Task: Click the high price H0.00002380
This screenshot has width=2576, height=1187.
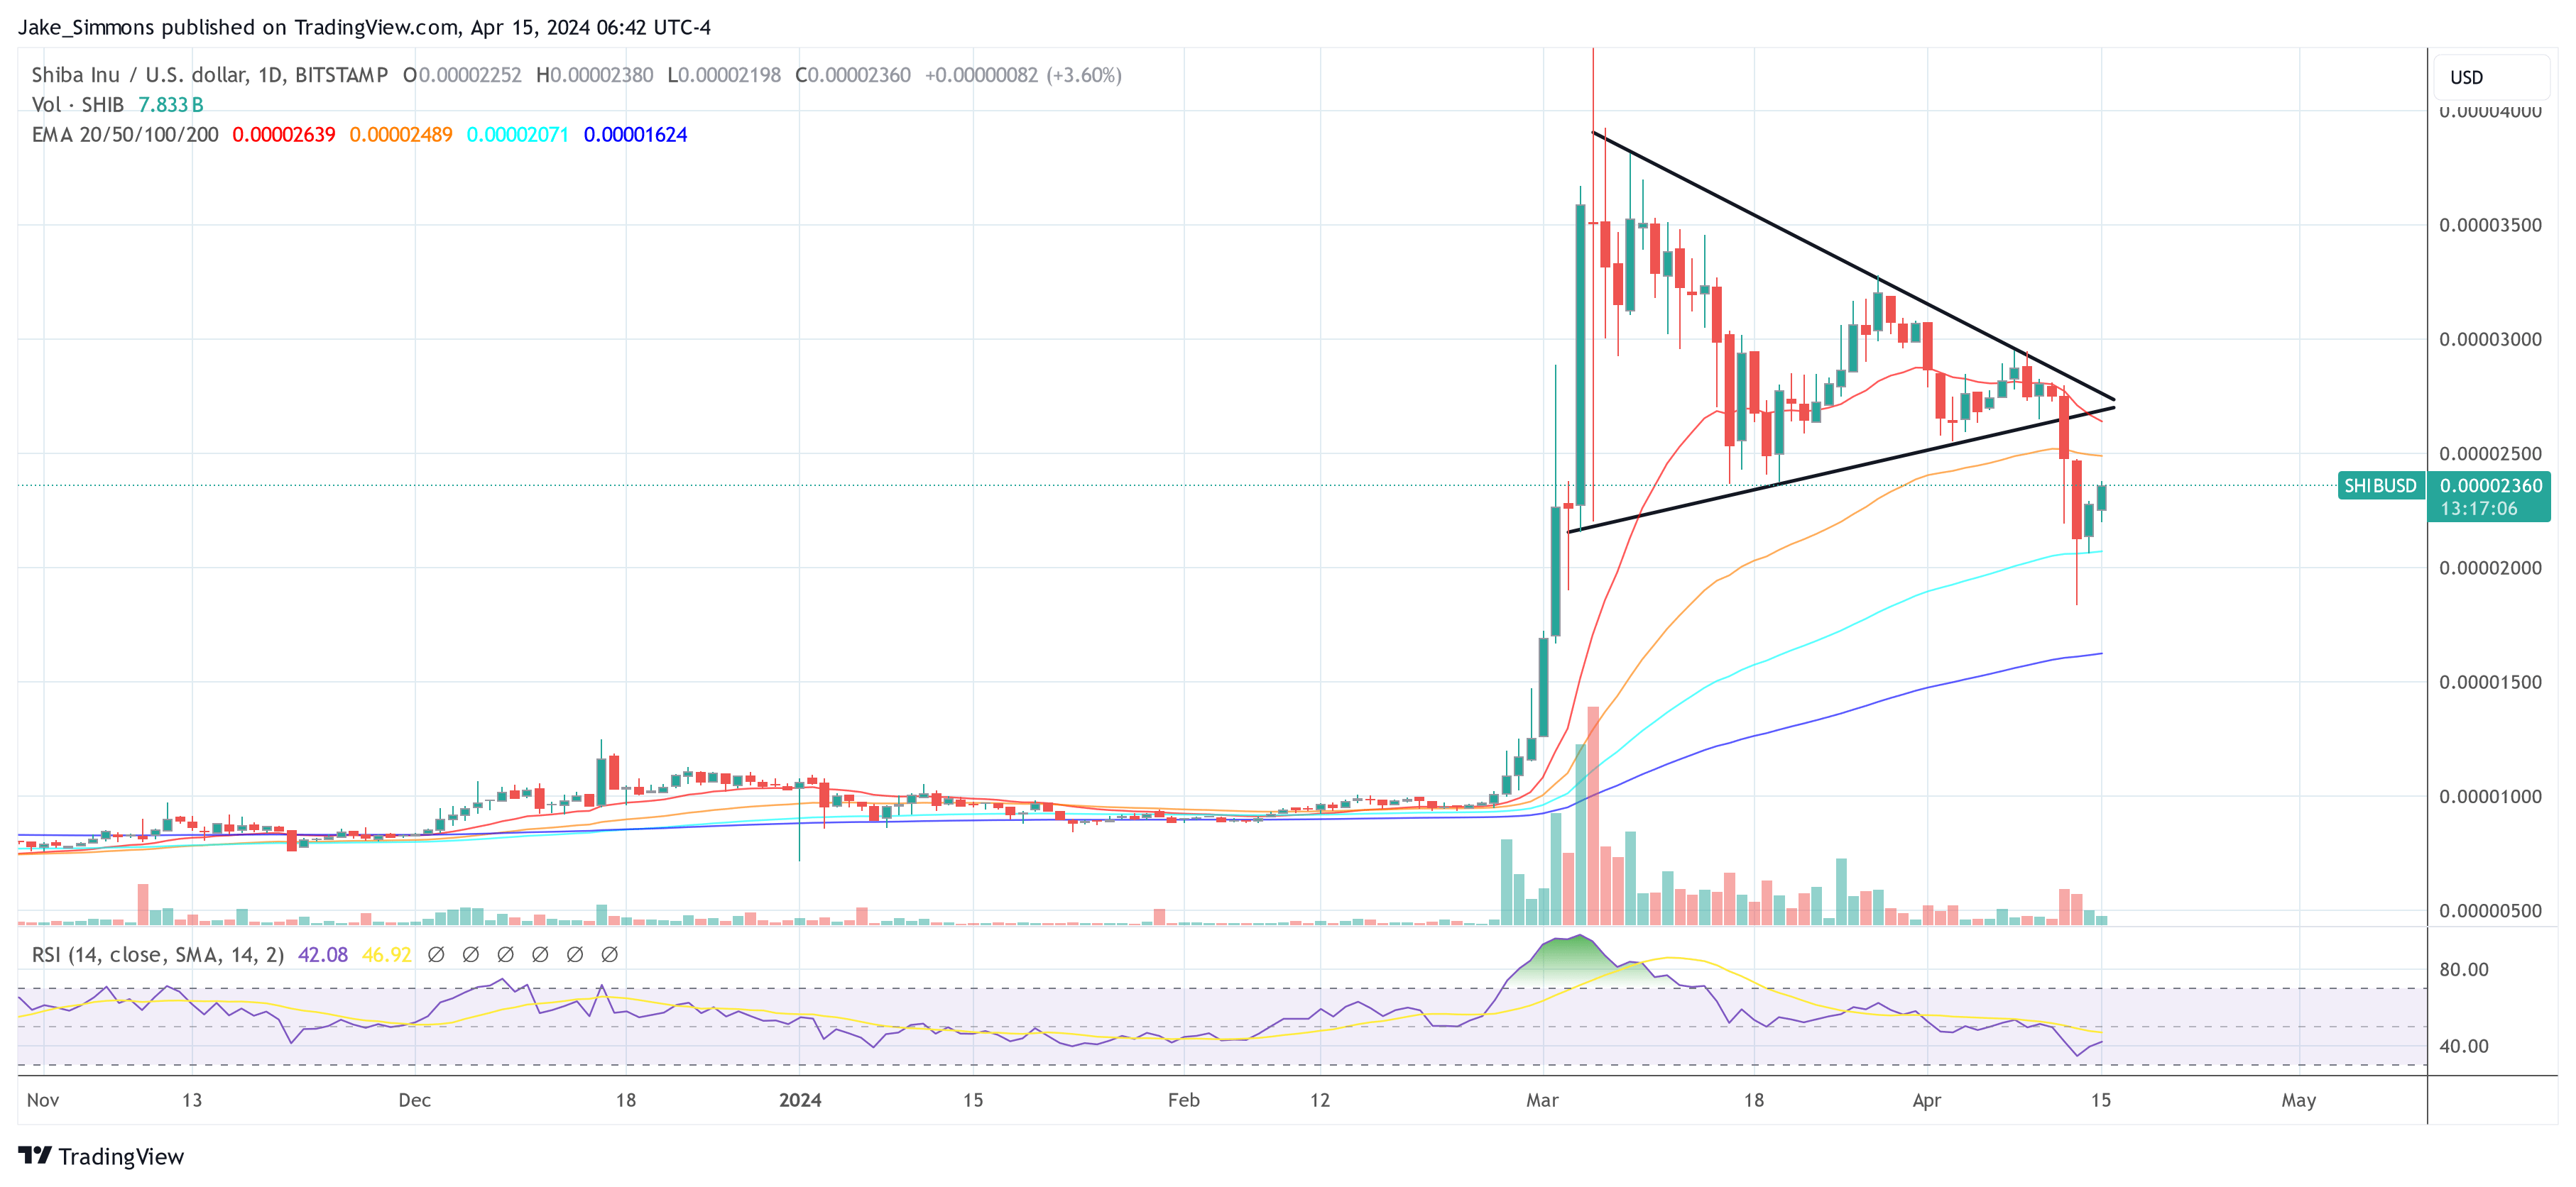Action: click(x=594, y=75)
